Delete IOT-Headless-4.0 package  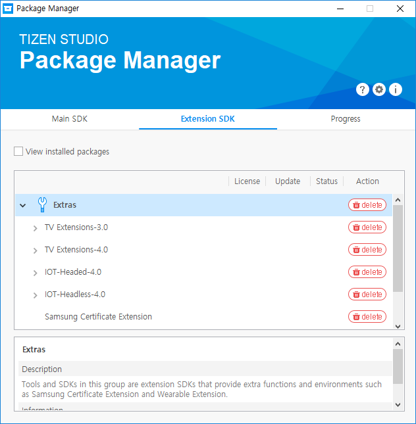click(x=367, y=294)
